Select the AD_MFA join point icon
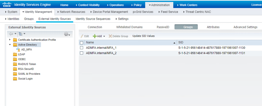This screenshot has height=106, width=262. coord(18,50)
